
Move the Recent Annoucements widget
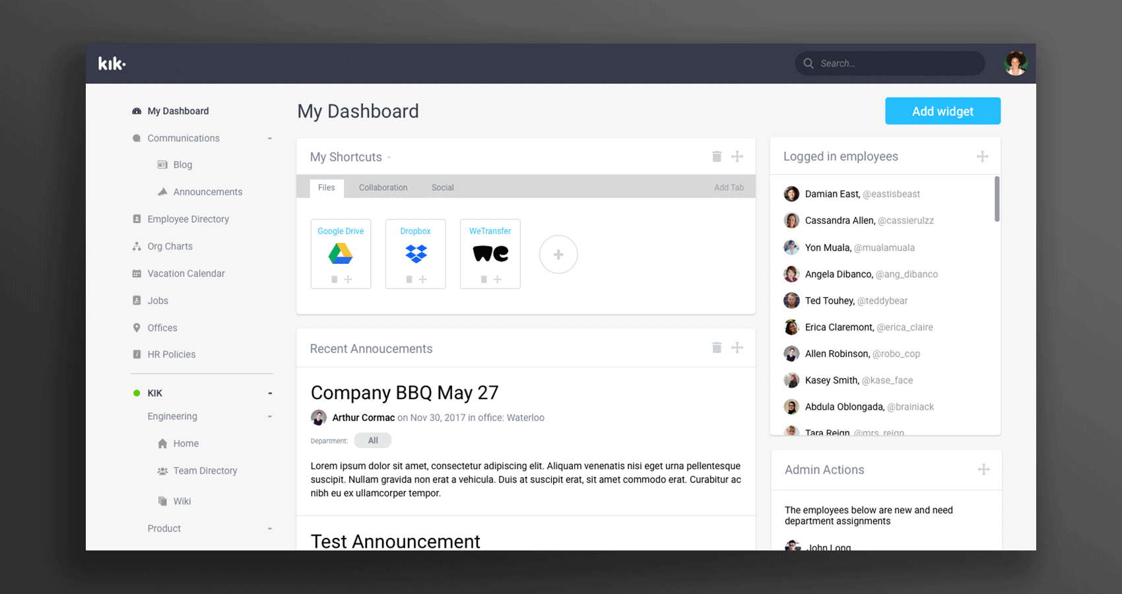[737, 347]
